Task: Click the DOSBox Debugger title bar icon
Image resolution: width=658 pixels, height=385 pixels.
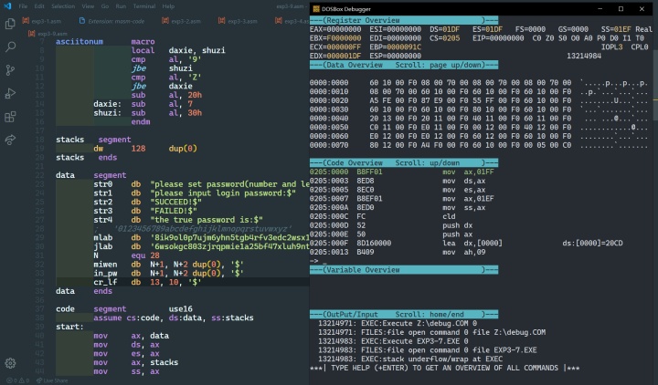Action: pos(316,9)
